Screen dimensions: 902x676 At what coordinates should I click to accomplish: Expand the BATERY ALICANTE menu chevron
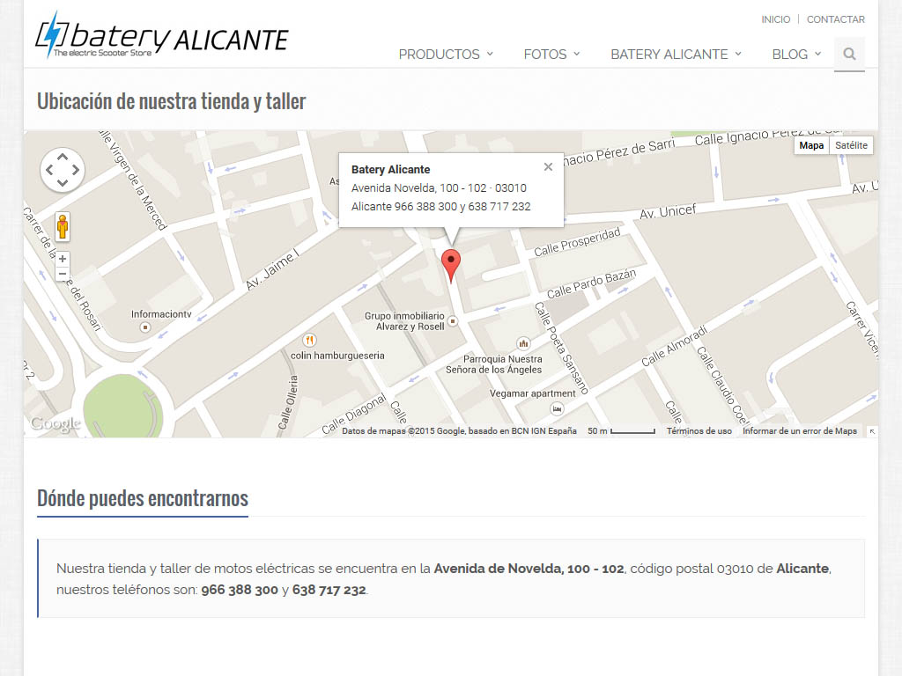pyautogui.click(x=738, y=54)
